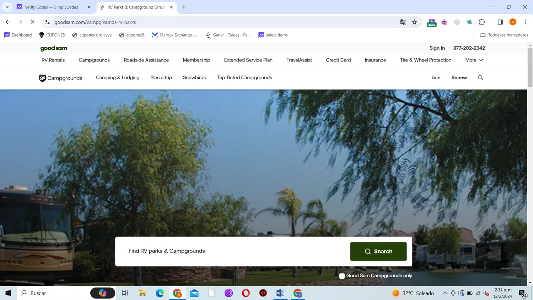The width and height of the screenshot is (533, 300).
Task: Open RV Rentals in top navigation
Action: 53,60
